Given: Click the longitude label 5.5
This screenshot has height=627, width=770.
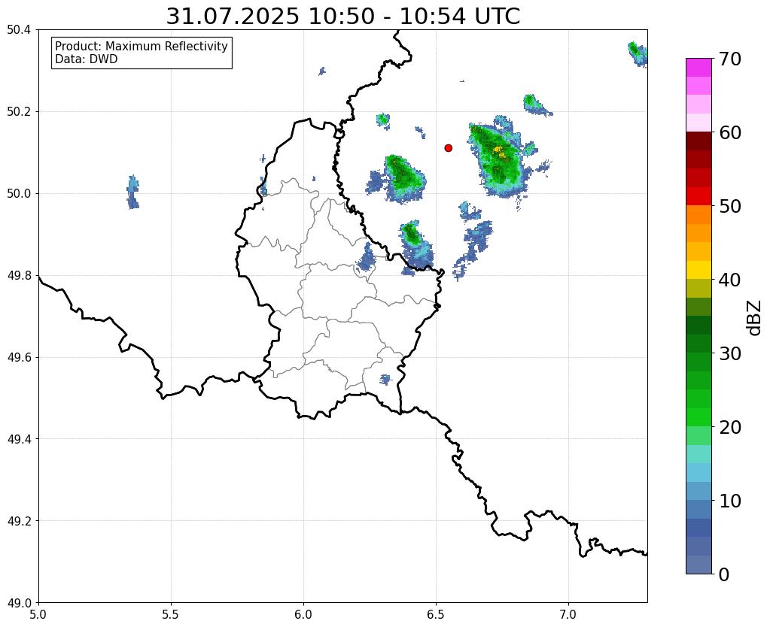Looking at the screenshot, I should [171, 614].
